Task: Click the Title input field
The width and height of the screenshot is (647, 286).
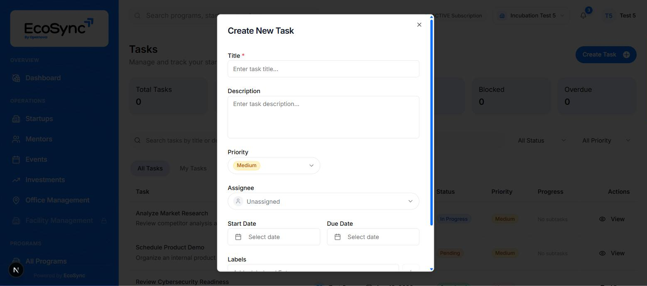Action: click(323, 69)
